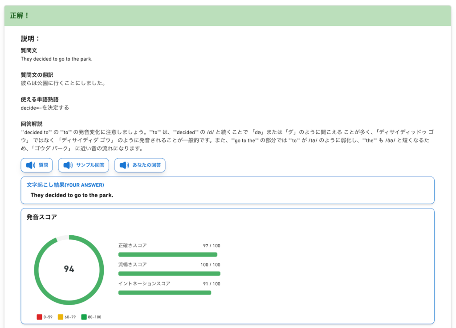Click the 流暢さスコア progress bar

(169, 274)
